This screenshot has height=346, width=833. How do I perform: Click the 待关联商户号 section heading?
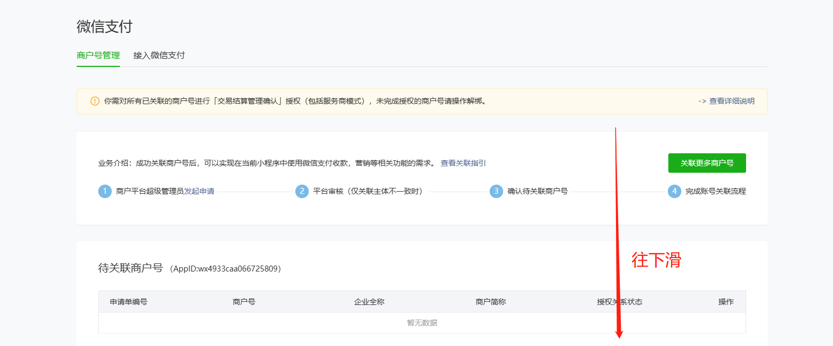point(131,268)
